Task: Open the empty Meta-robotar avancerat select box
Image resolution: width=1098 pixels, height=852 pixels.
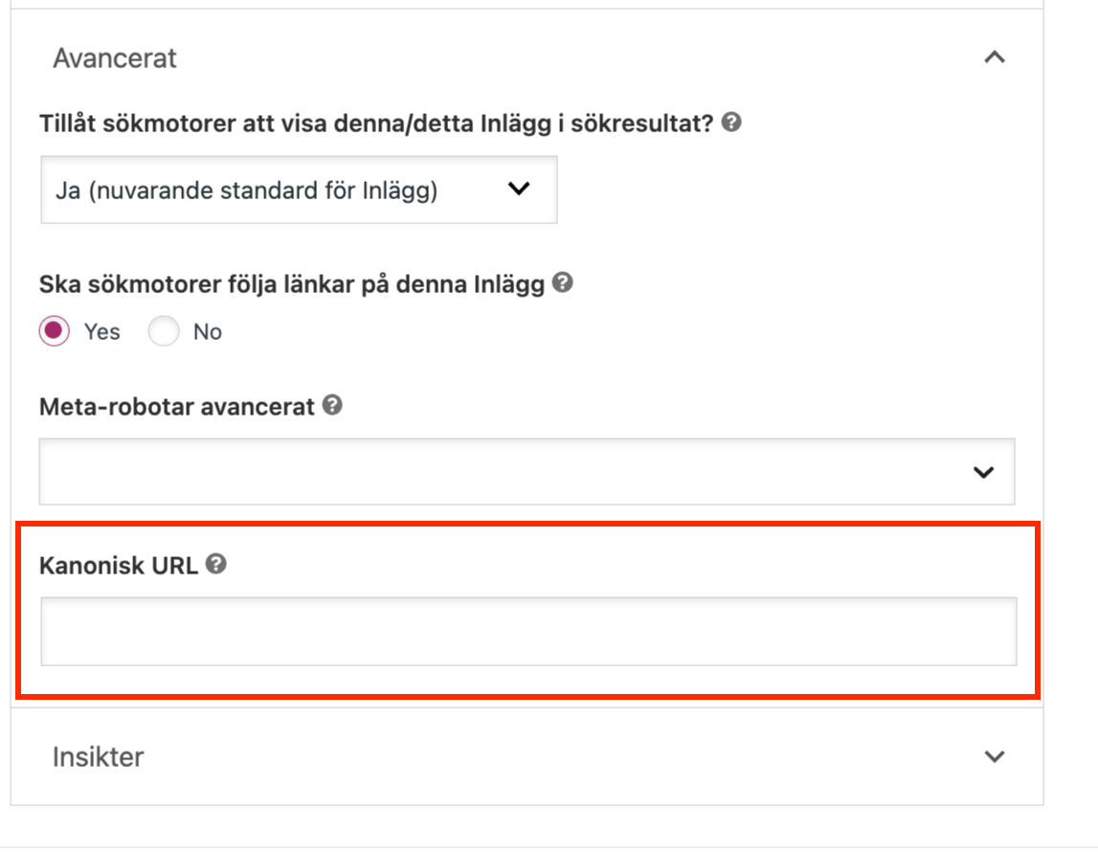Action: click(x=527, y=471)
